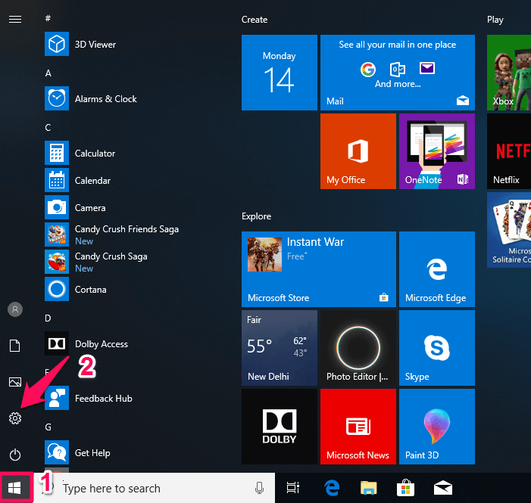
Task: Click the D letter header
Action: tap(48, 318)
